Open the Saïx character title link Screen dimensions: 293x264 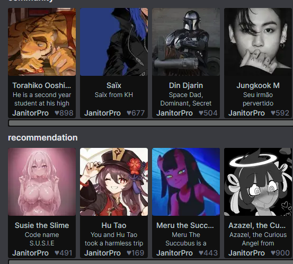[114, 85]
